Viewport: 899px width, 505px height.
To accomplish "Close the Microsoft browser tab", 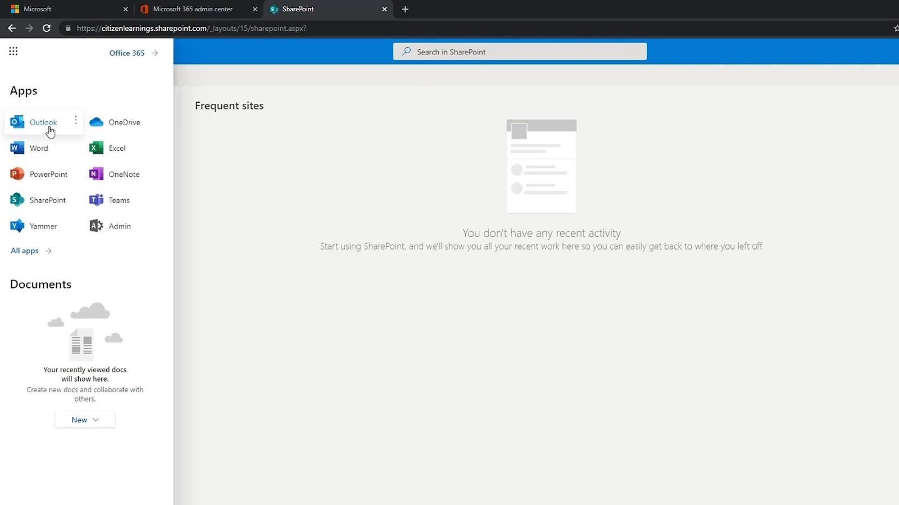I will tap(125, 9).
